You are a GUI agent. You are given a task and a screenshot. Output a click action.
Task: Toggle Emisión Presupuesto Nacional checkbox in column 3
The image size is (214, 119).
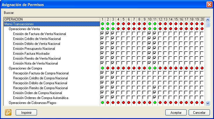113,49
